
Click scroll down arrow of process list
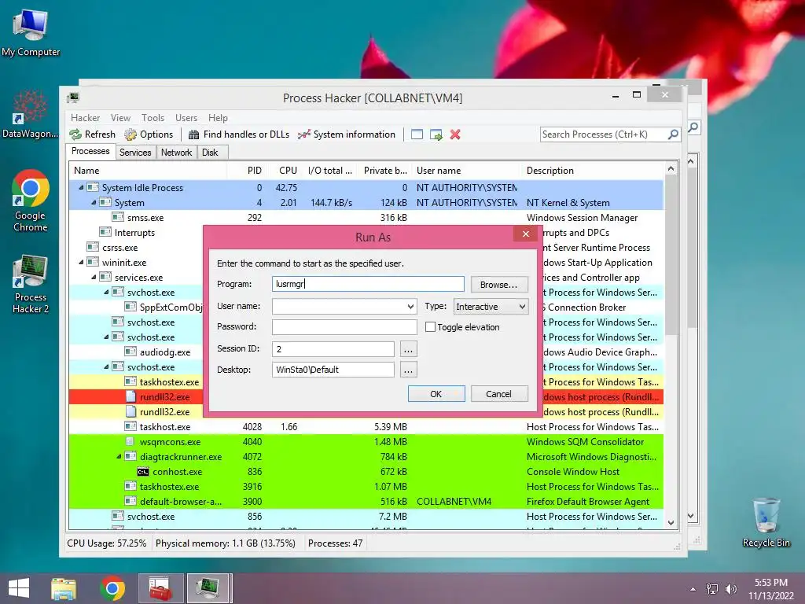[671, 523]
